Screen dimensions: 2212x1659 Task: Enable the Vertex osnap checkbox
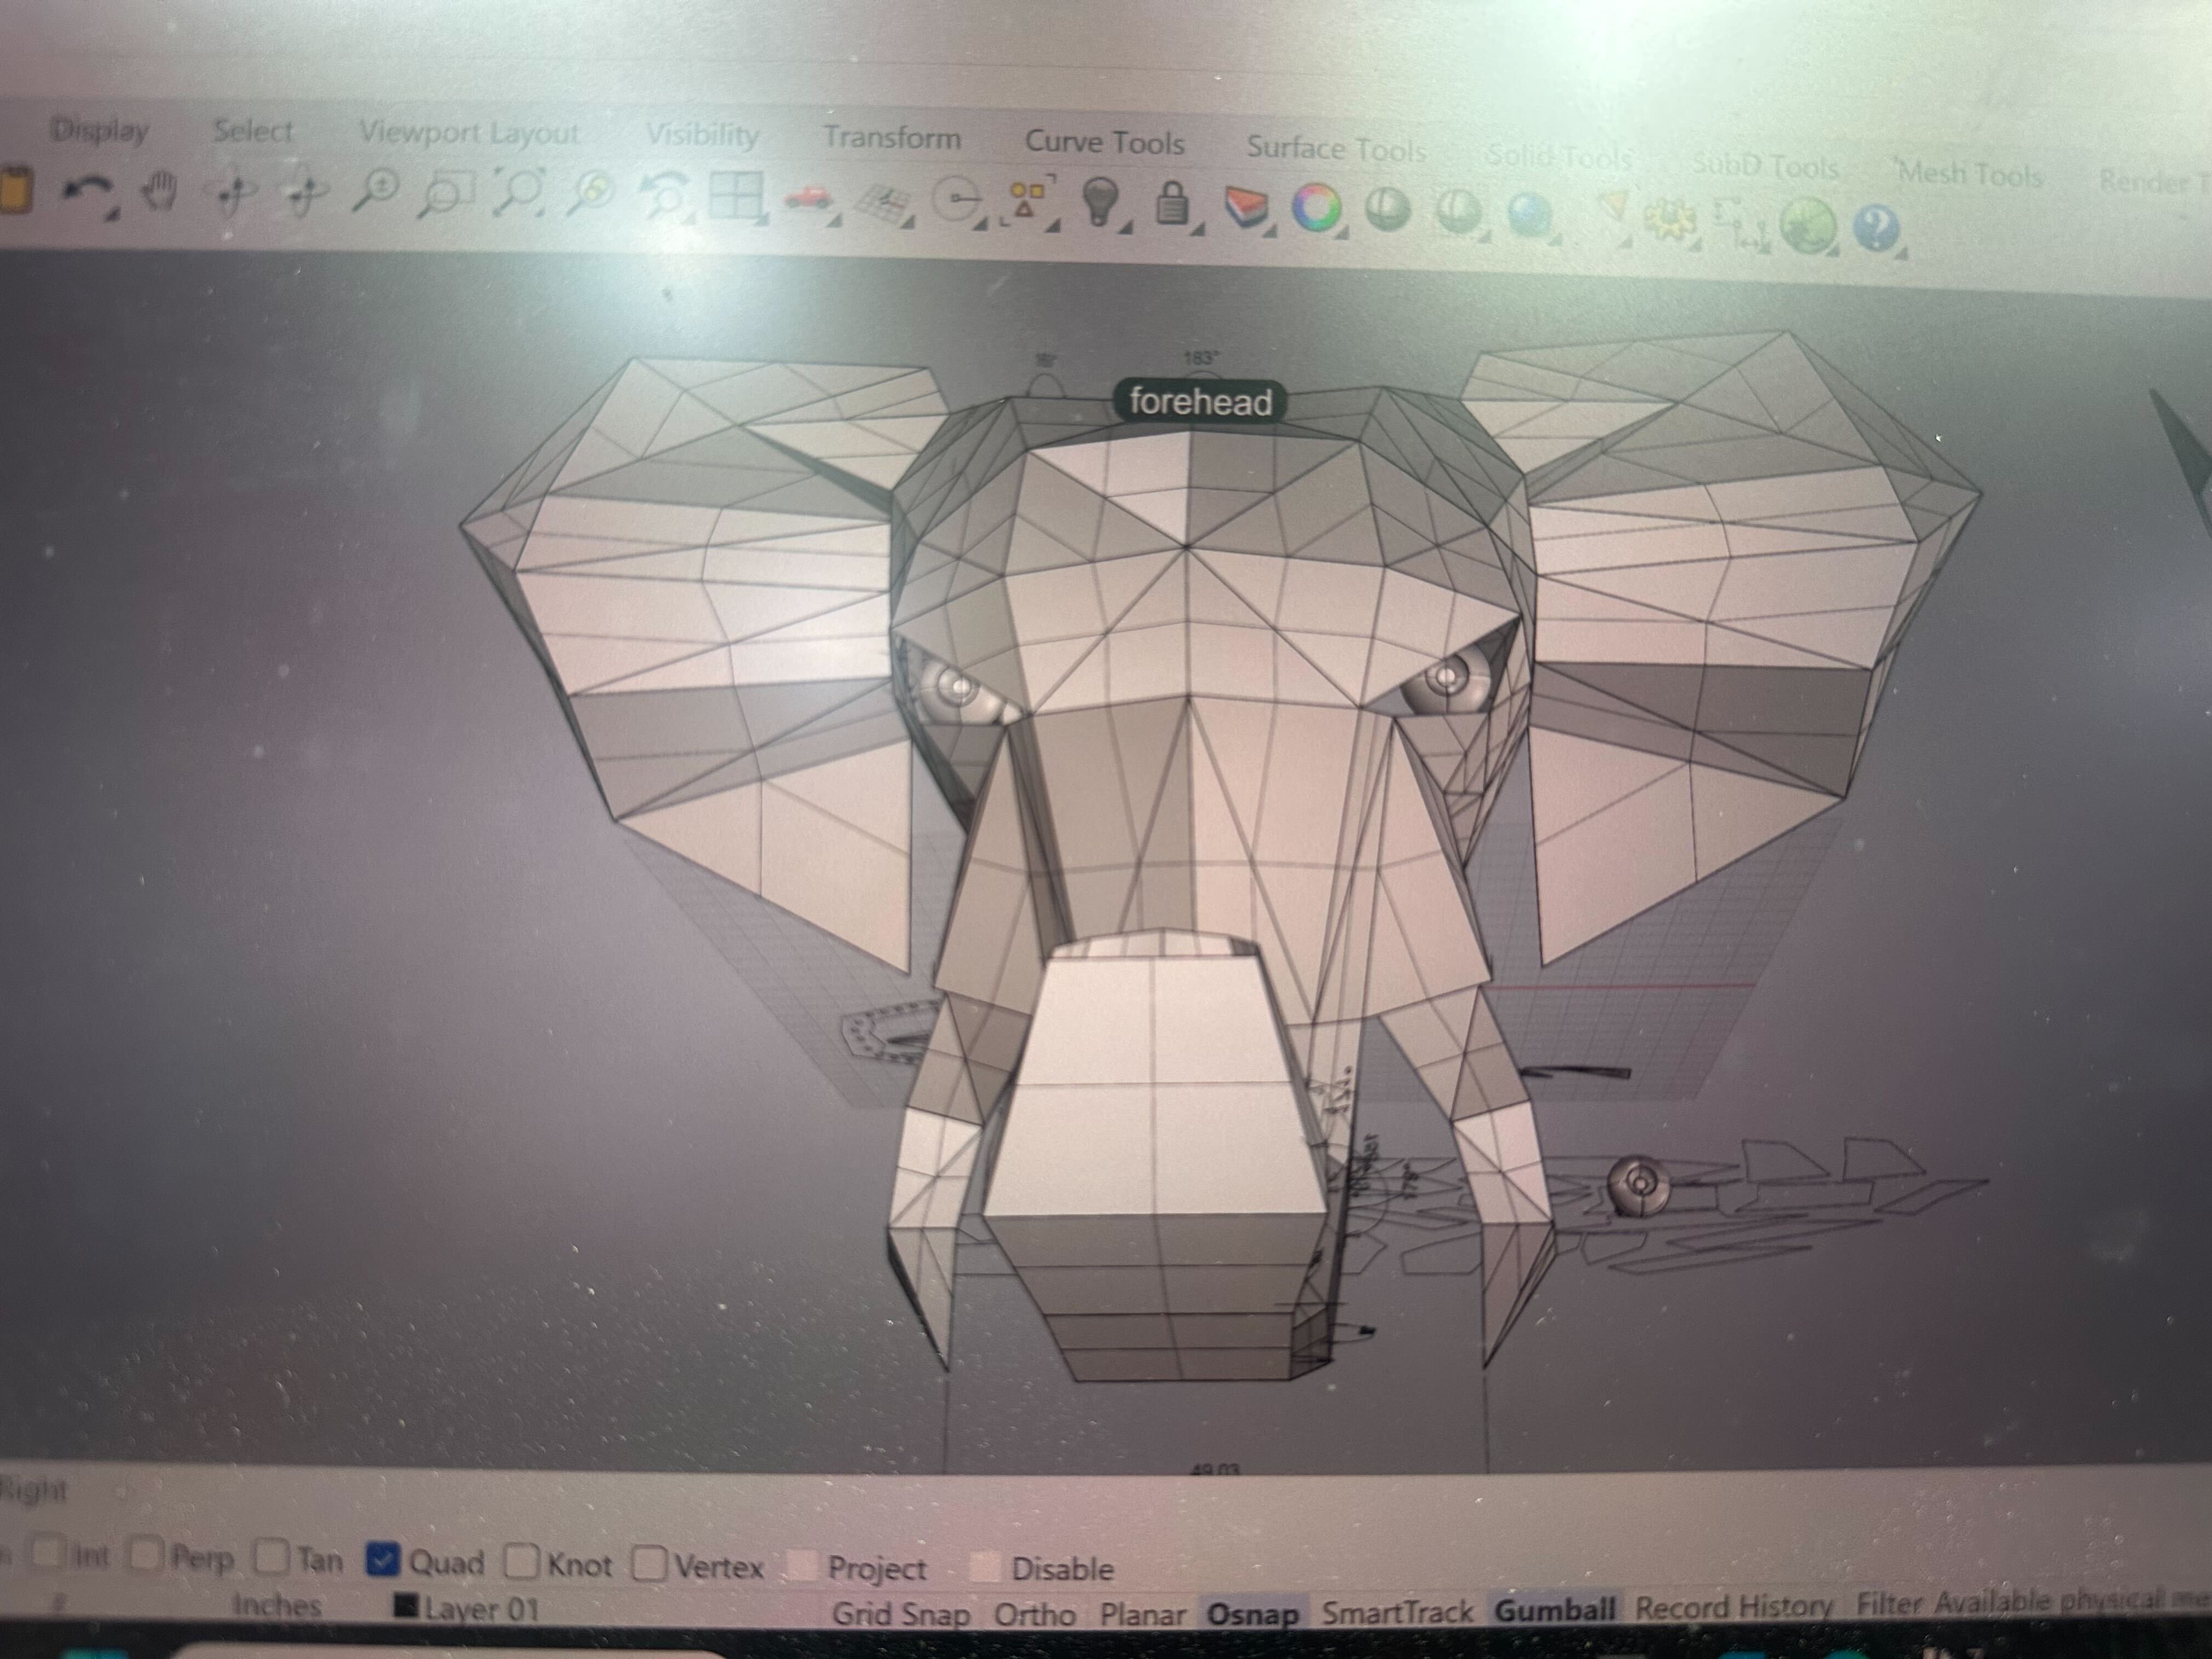[649, 1564]
